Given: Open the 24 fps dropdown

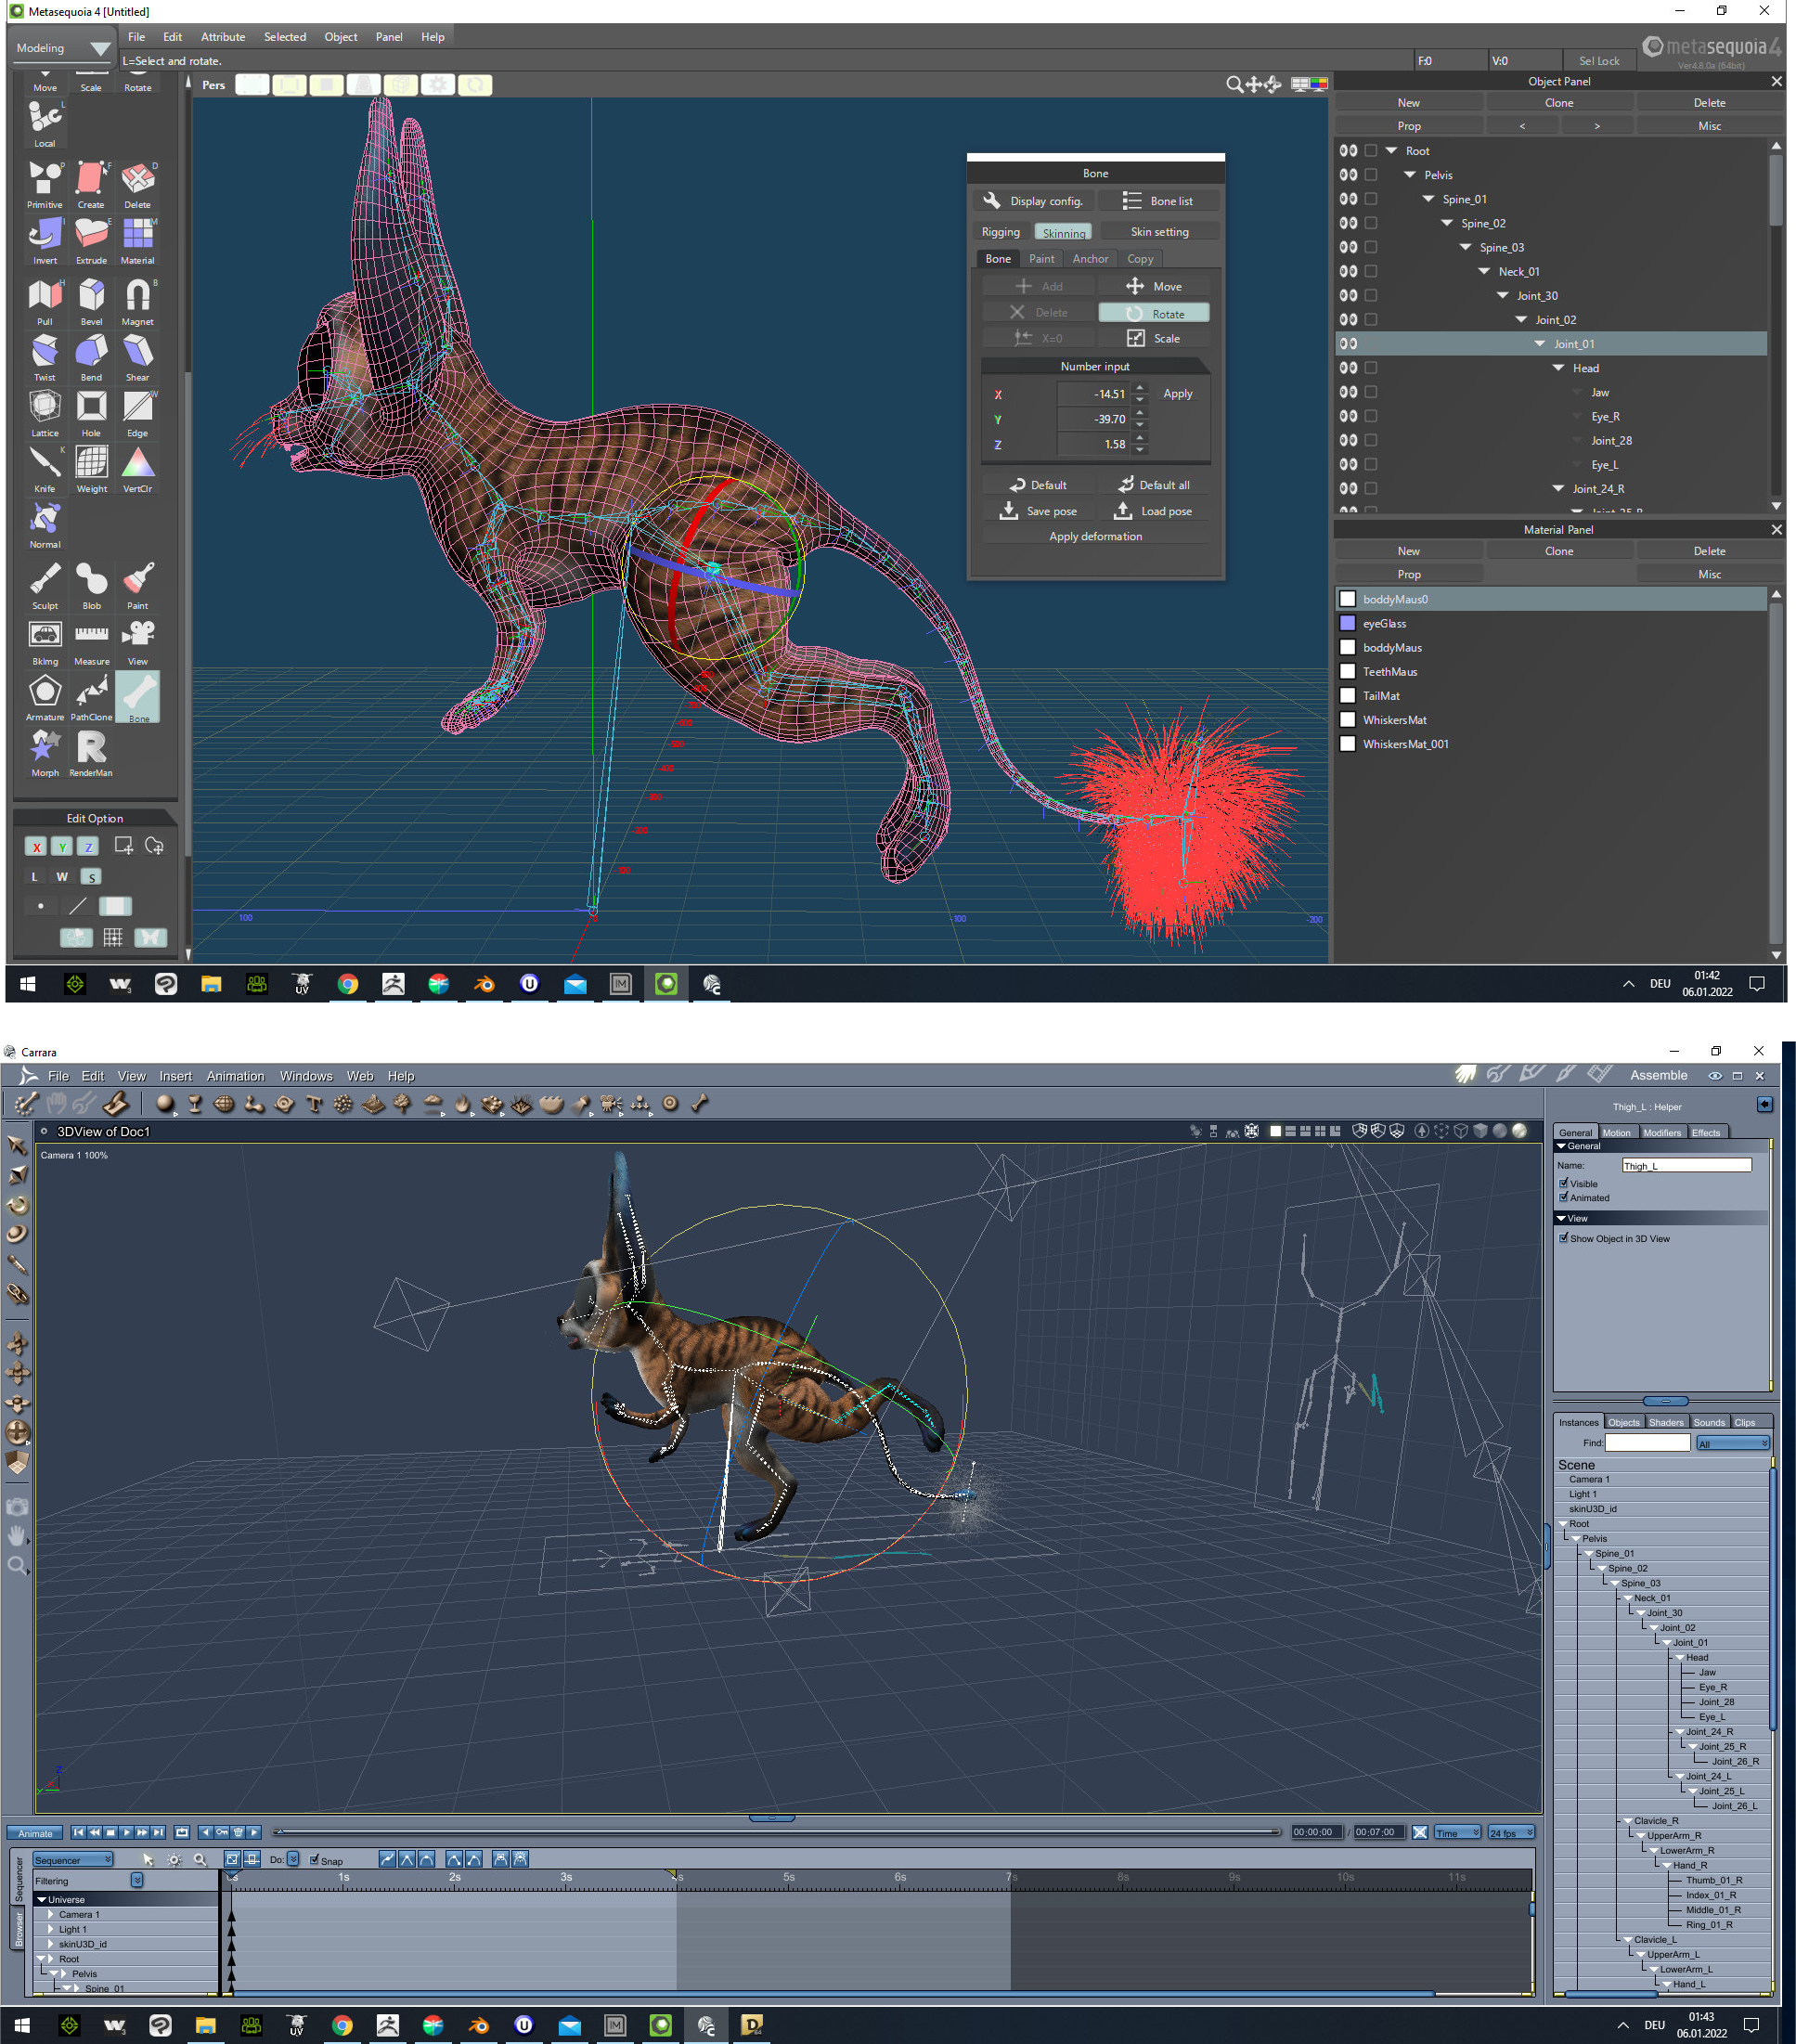Looking at the screenshot, I should tap(1511, 1832).
